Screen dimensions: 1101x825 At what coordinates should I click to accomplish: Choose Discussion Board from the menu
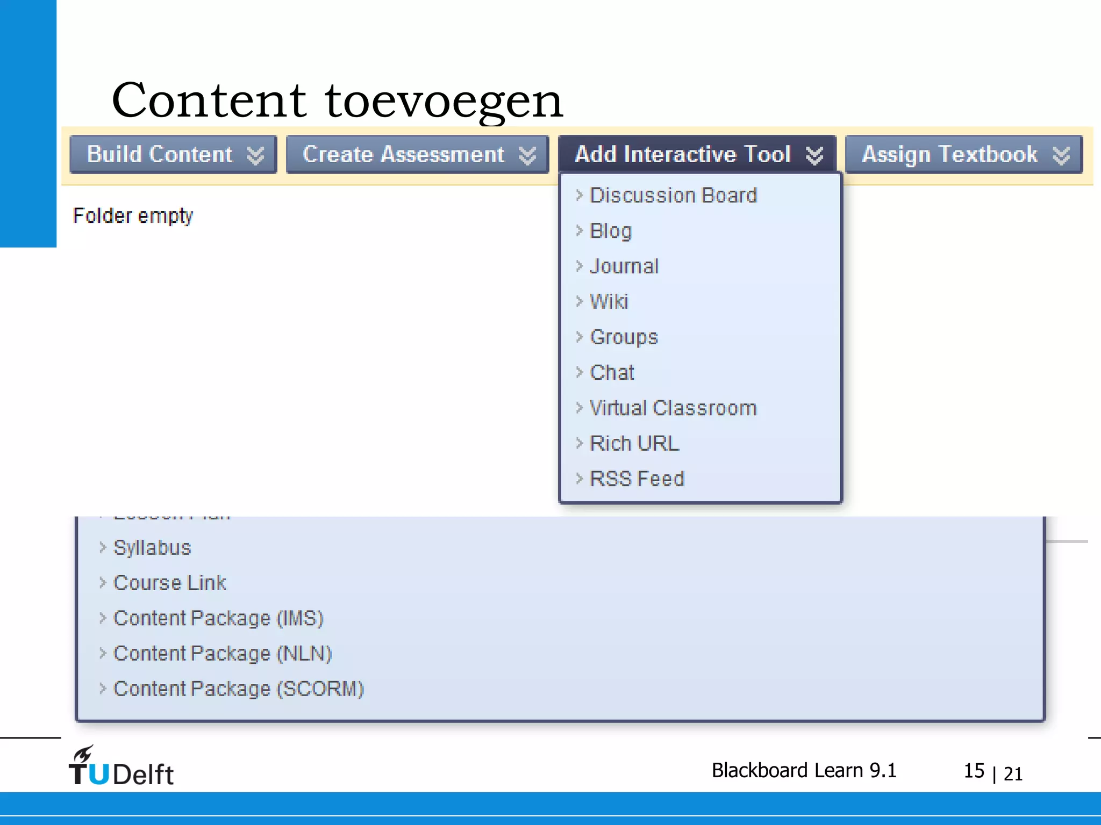pos(674,196)
